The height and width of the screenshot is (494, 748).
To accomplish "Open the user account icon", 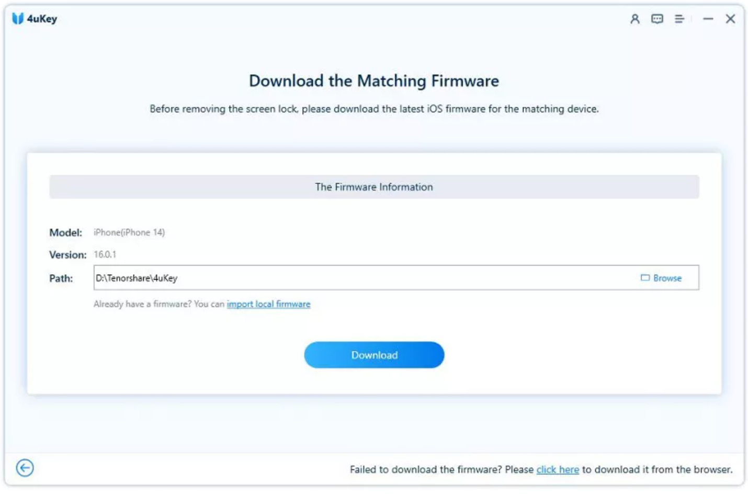I will pos(634,19).
